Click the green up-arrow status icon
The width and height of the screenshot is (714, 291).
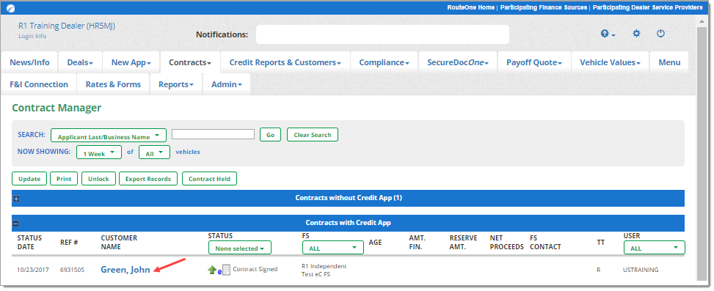point(212,270)
